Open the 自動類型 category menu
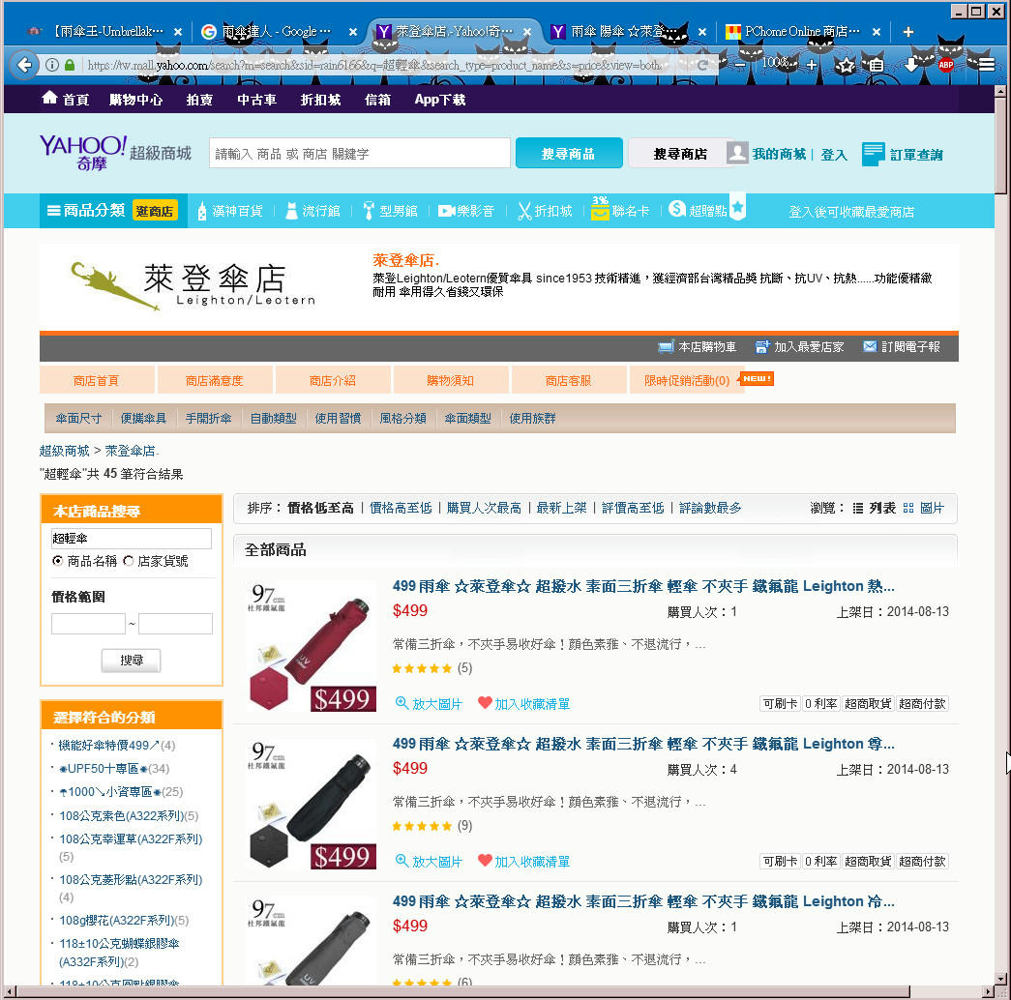The height and width of the screenshot is (1000, 1011). pyautogui.click(x=274, y=419)
